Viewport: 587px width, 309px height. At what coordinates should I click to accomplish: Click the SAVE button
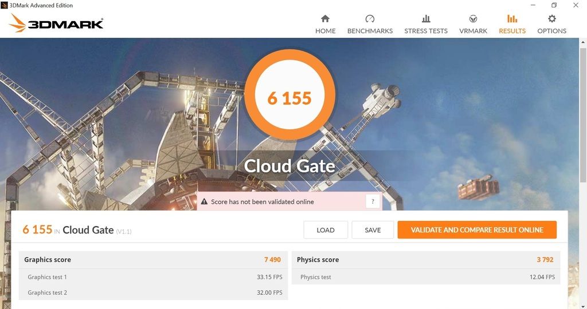pyautogui.click(x=373, y=230)
